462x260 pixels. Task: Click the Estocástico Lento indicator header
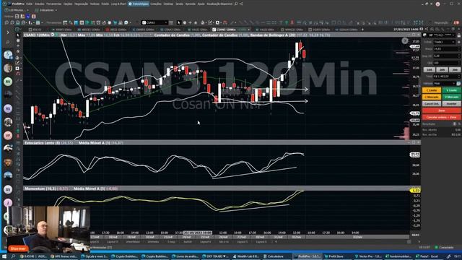tap(42, 143)
